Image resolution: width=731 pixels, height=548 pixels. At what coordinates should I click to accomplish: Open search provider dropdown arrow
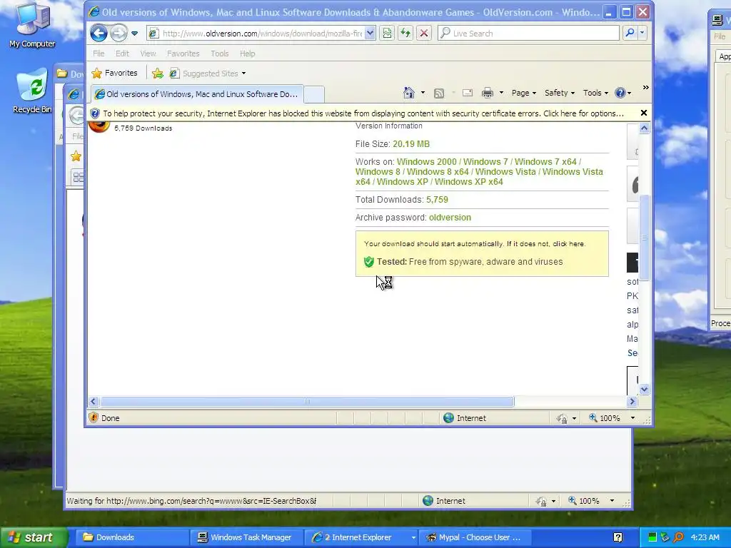point(642,33)
